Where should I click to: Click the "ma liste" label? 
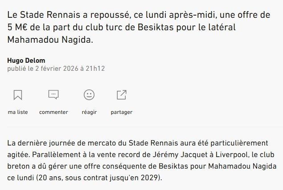click(x=18, y=112)
